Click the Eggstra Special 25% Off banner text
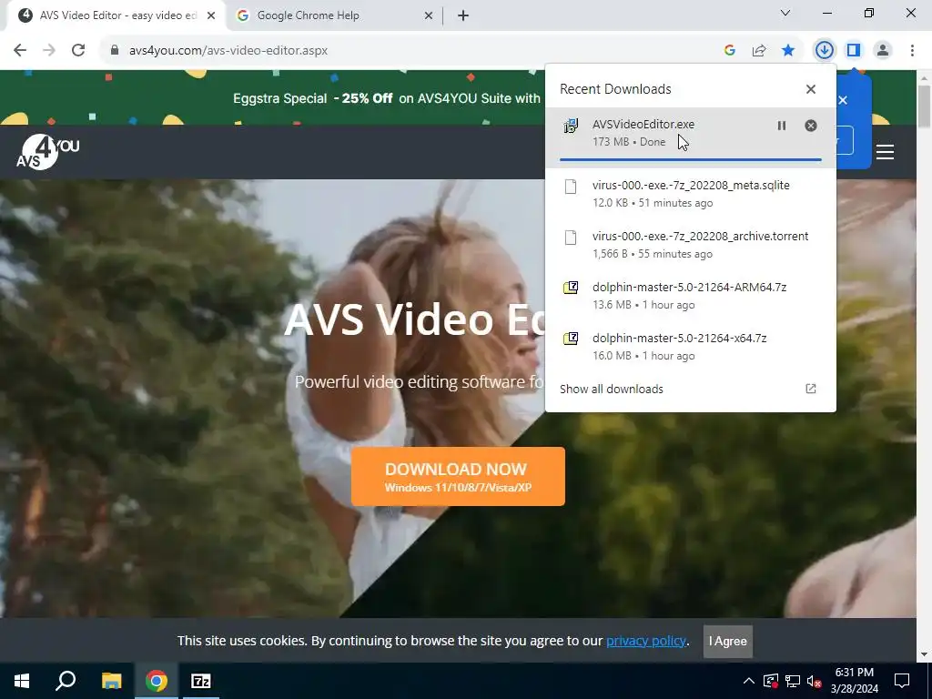The image size is (932, 699). (386, 98)
